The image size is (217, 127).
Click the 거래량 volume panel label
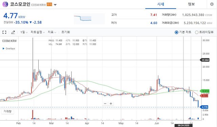click(x=7, y=111)
